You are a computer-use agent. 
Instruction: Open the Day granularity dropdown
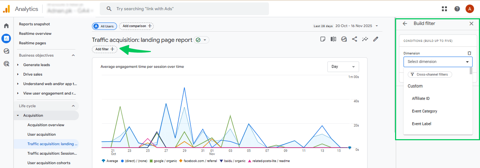[343, 67]
